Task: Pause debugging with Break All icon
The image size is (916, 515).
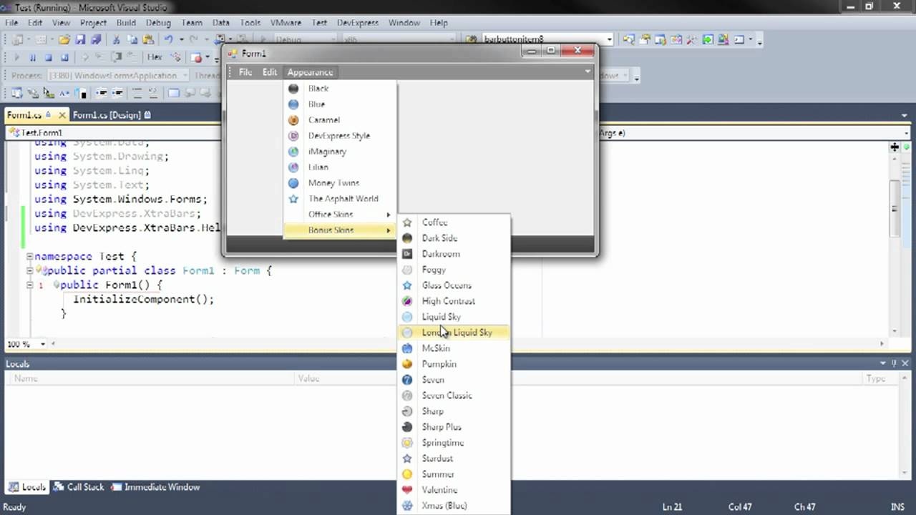Action: coord(32,57)
